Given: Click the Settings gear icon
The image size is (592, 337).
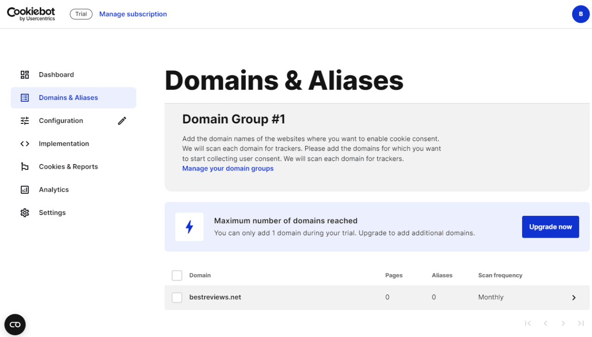Looking at the screenshot, I should coord(25,212).
